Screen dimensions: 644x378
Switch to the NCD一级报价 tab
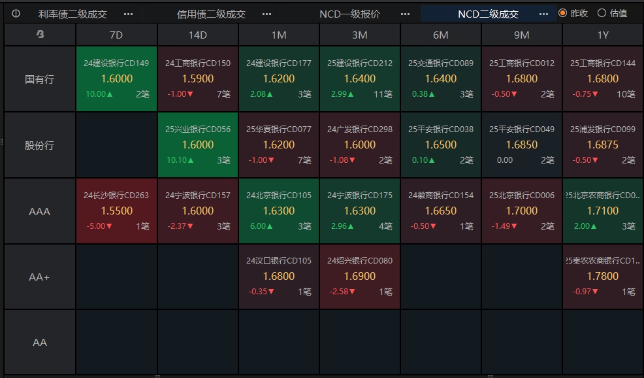(349, 14)
